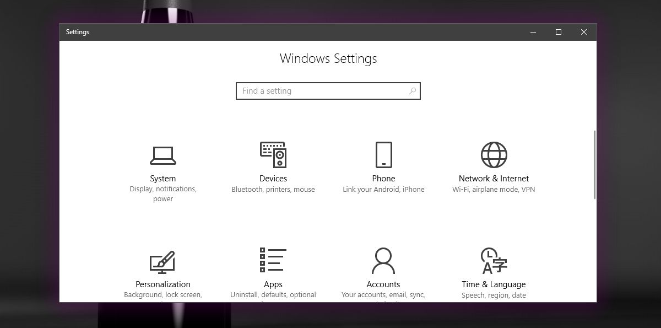Open the System laptop icon
The width and height of the screenshot is (661, 328).
pyautogui.click(x=163, y=155)
